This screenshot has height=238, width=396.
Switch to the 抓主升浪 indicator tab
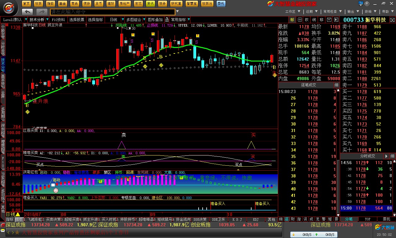coord(89,219)
